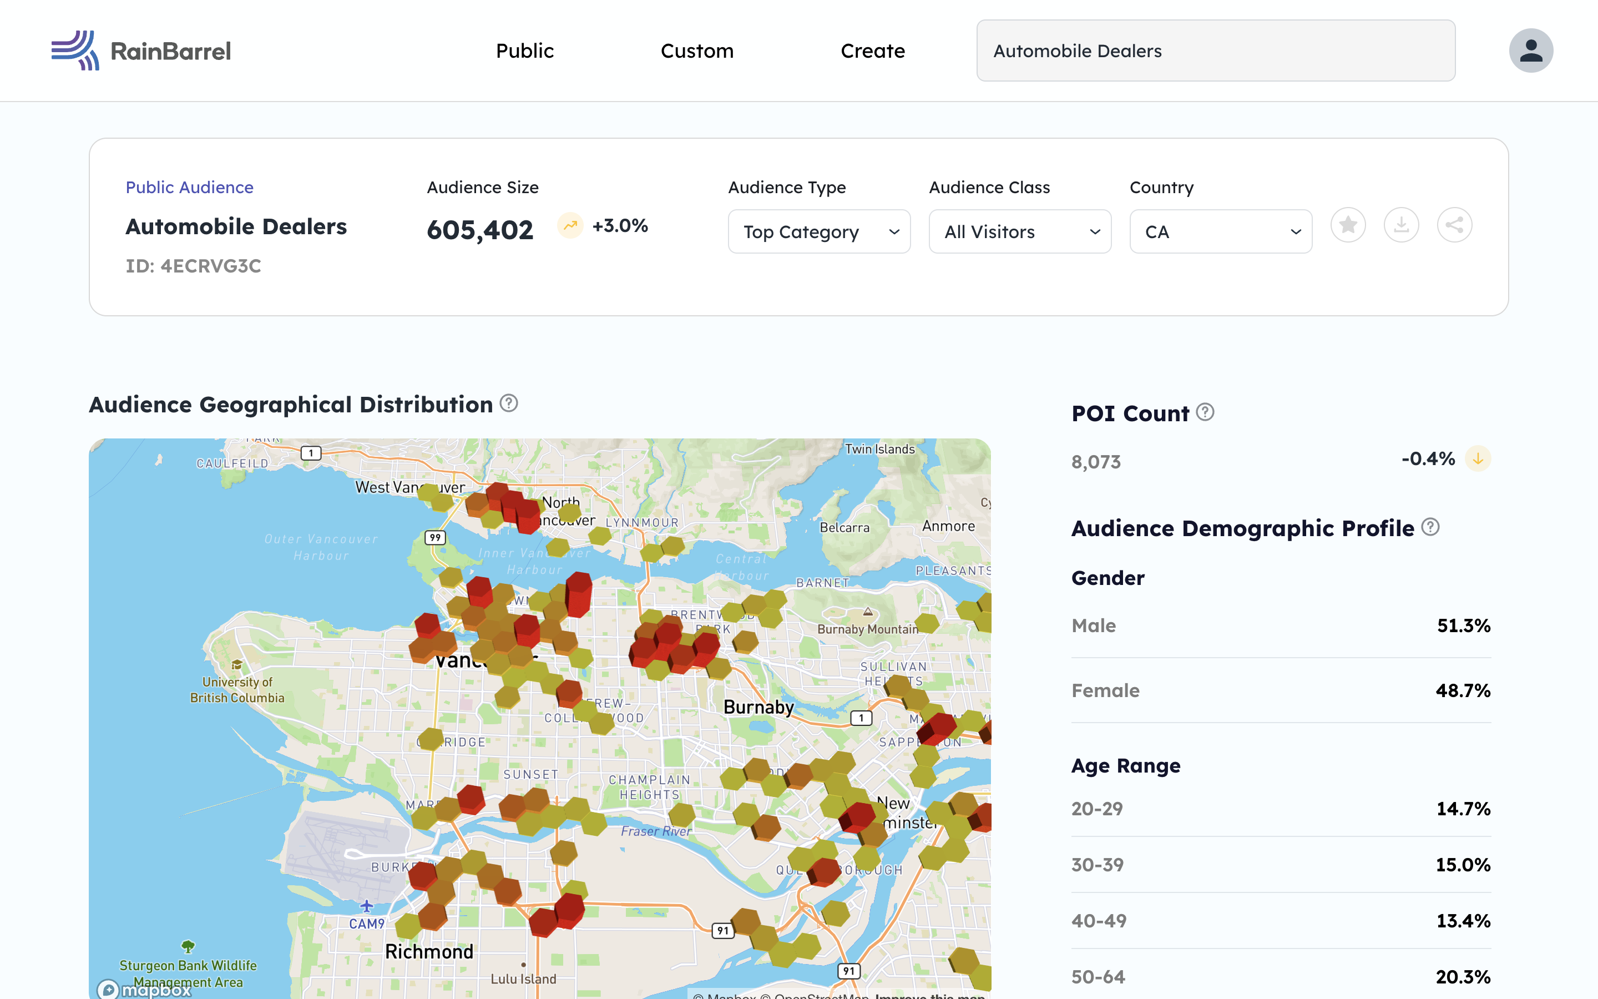Click the share audience icon
This screenshot has height=999, width=1598.
1454,225
